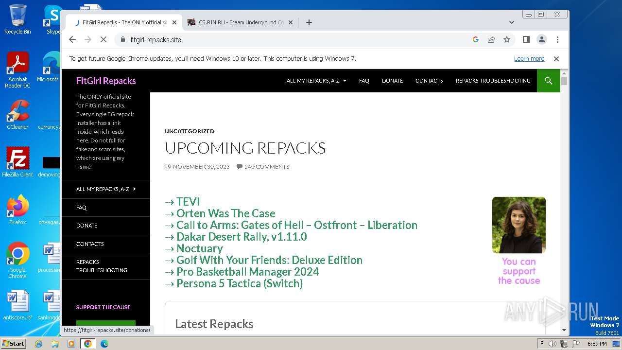Image resolution: width=622 pixels, height=350 pixels.
Task: Click the FitGirl Repacks site title
Action: coord(106,81)
